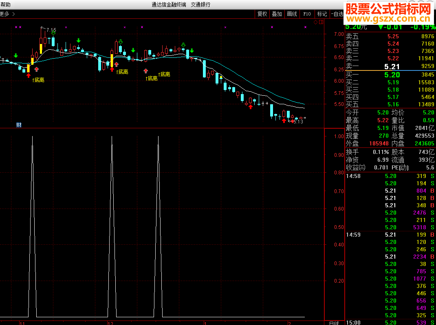The height and width of the screenshot is (325, 436).
Task: Click the PE(动) value 5.6
Action: (430, 167)
